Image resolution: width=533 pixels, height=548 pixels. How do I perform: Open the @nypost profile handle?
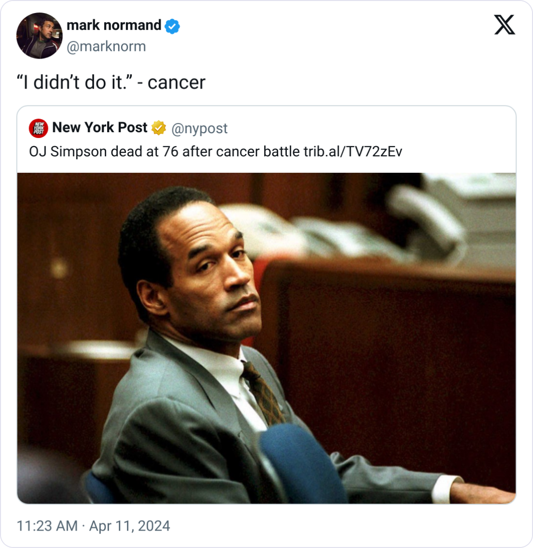[x=201, y=129]
